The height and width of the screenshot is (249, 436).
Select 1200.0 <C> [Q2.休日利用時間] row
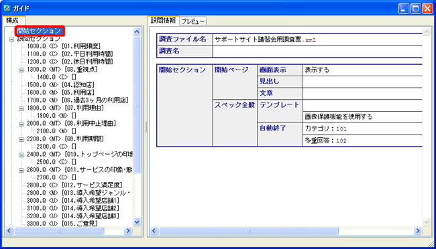pyautogui.click(x=70, y=62)
